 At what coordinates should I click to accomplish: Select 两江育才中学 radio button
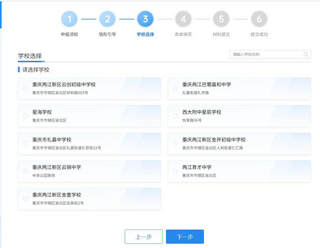pos(175,171)
